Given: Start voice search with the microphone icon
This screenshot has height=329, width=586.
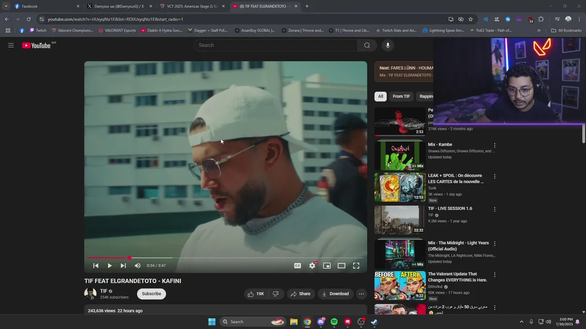Looking at the screenshot, I should tap(388, 45).
